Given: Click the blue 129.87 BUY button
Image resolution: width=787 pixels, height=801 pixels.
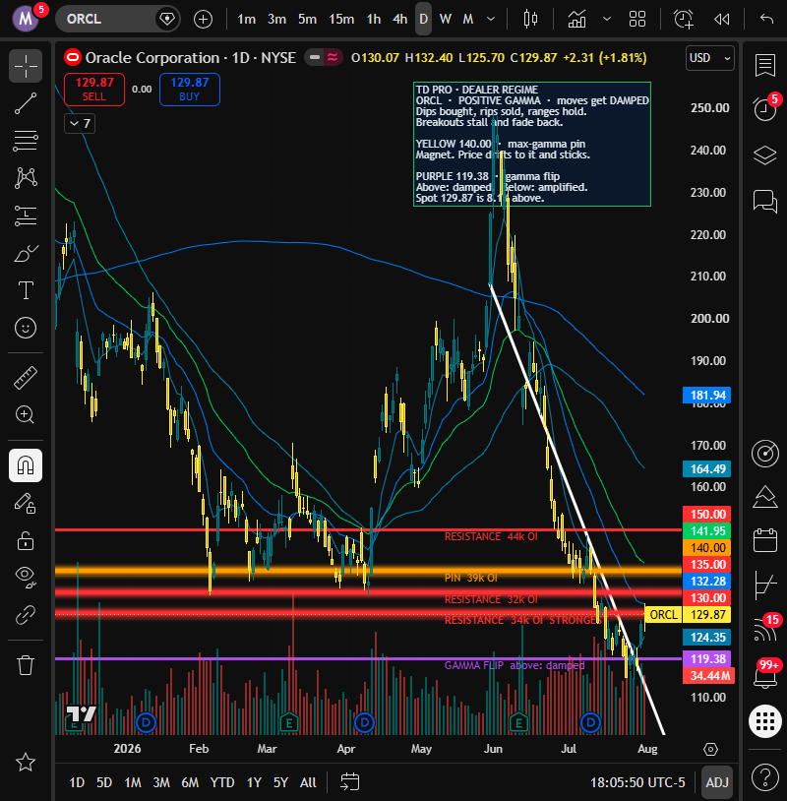Looking at the screenshot, I should pos(190,90).
